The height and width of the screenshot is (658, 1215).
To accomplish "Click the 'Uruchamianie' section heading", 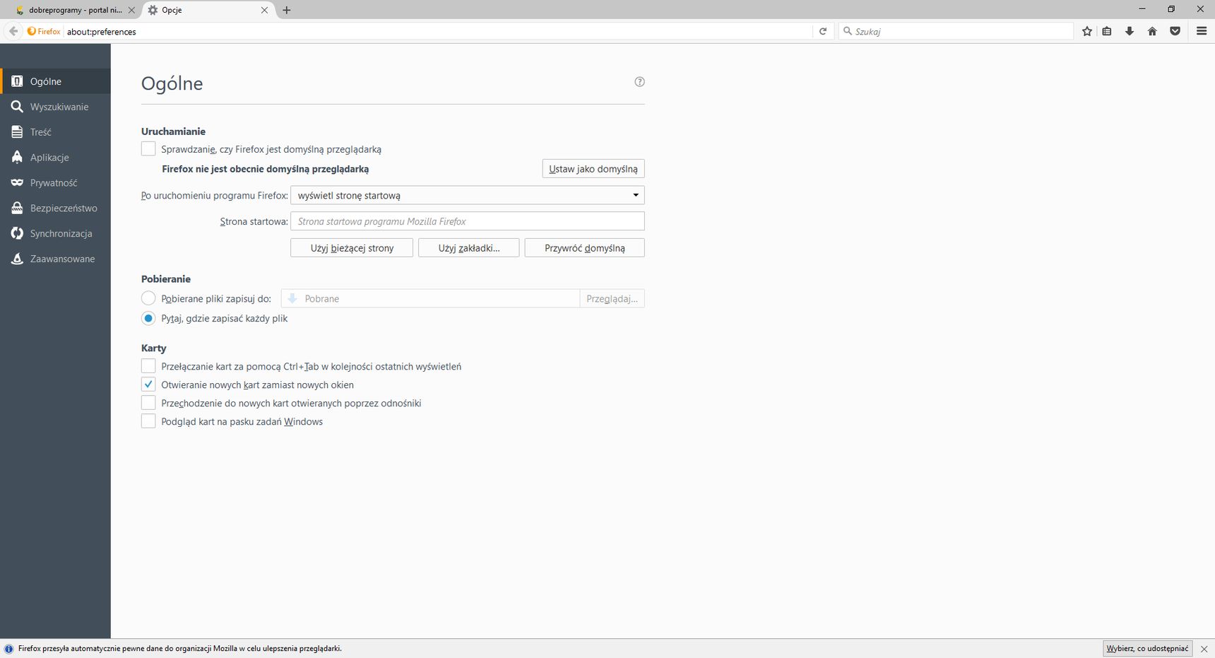I will click(x=173, y=131).
